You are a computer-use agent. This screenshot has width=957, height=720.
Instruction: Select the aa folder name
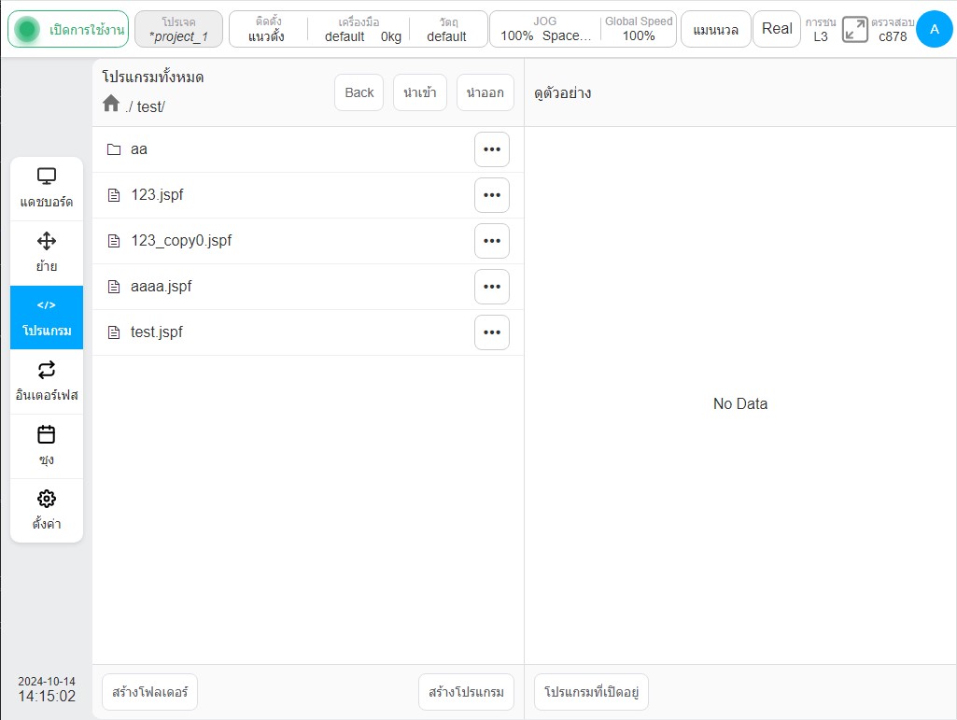coord(138,149)
